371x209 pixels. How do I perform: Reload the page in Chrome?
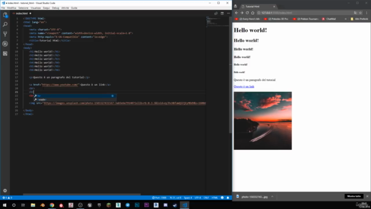point(248,13)
